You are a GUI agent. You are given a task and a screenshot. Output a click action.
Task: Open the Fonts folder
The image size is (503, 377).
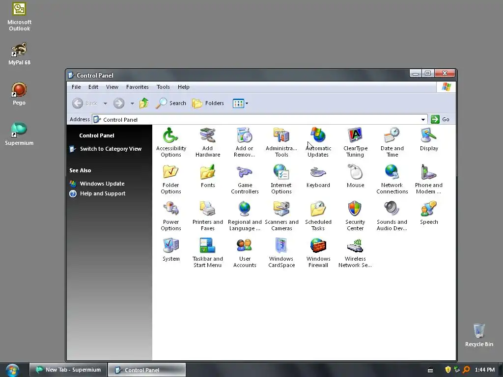coord(208,176)
